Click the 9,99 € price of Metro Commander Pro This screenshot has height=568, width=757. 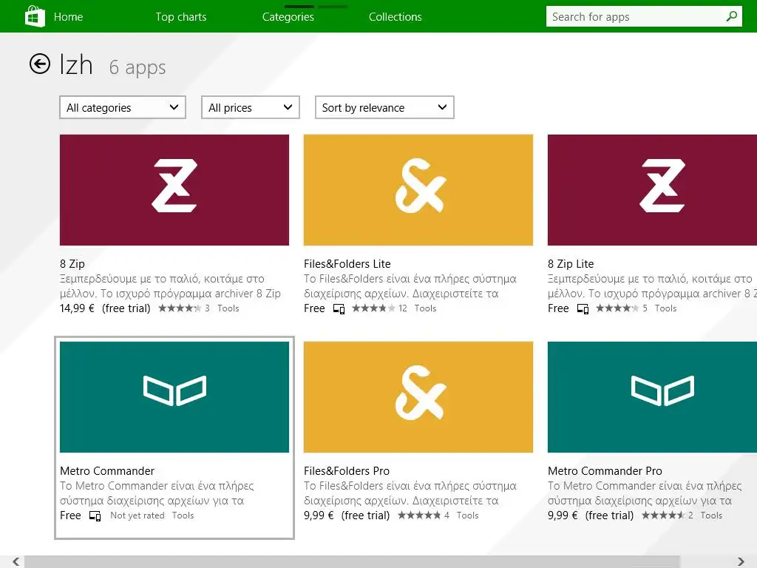click(563, 515)
